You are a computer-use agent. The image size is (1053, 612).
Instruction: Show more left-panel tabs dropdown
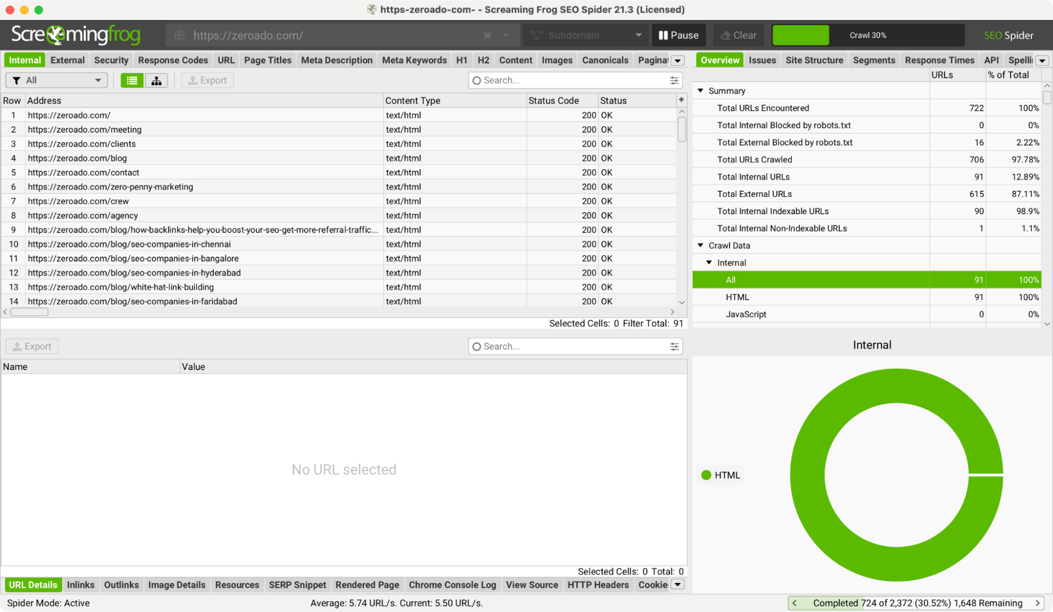coord(678,60)
